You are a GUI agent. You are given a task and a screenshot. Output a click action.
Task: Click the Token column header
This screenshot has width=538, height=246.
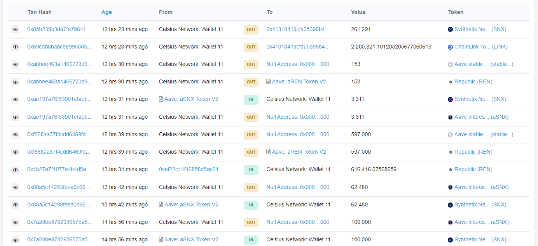coord(456,12)
